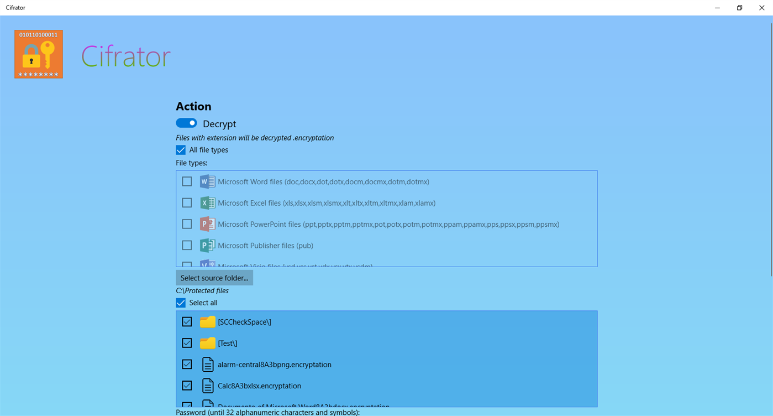Click the Microsoft Excel files icon
Image resolution: width=773 pixels, height=416 pixels.
(x=207, y=202)
